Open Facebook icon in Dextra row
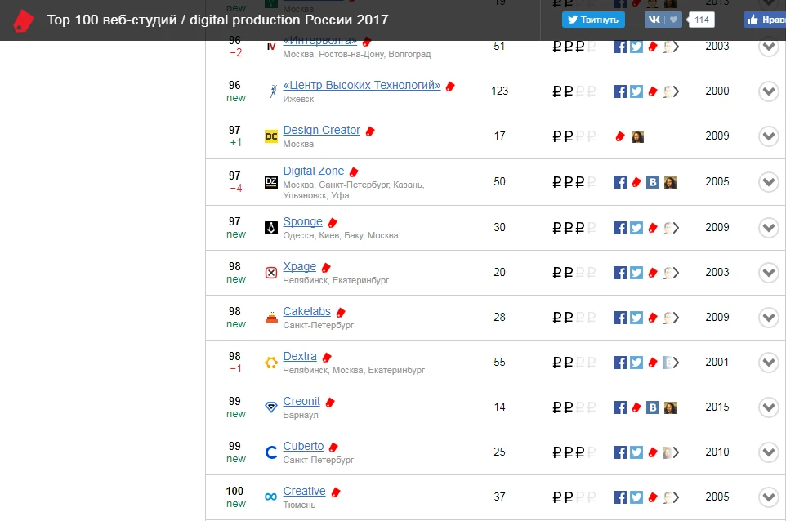Viewport: 786px width, 521px height. (620, 363)
